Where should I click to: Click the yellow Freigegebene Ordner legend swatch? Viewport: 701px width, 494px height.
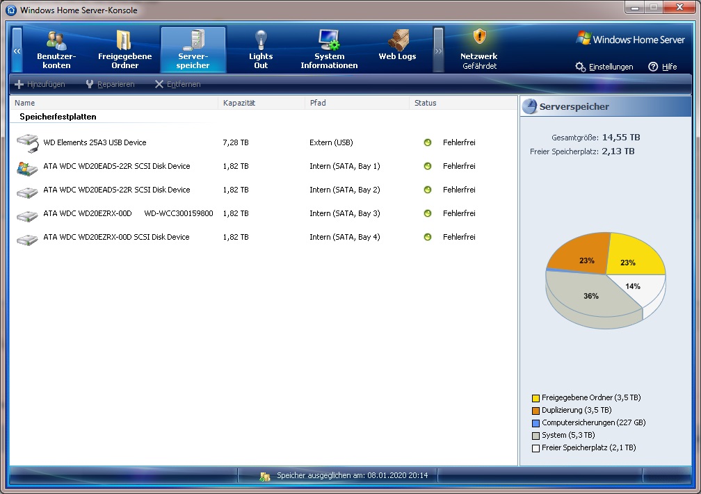[x=535, y=398]
